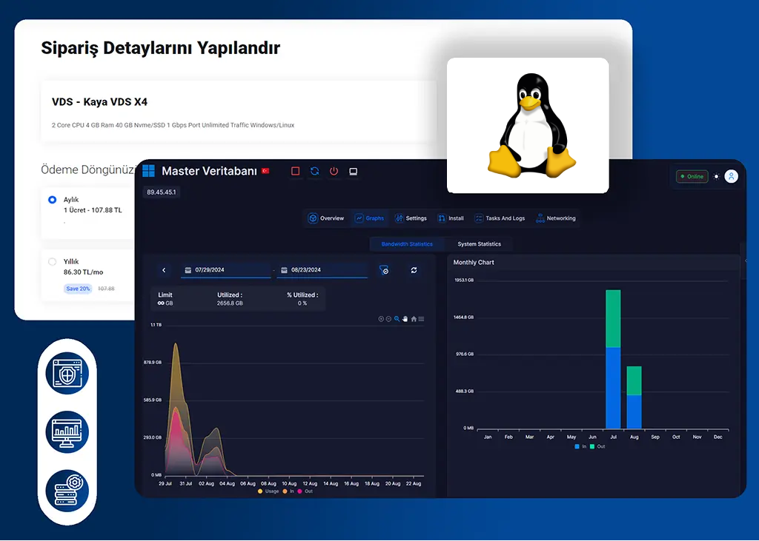The height and width of the screenshot is (541, 759).
Task: Toggle the light/dark theme sun icon
Action: [x=716, y=177]
